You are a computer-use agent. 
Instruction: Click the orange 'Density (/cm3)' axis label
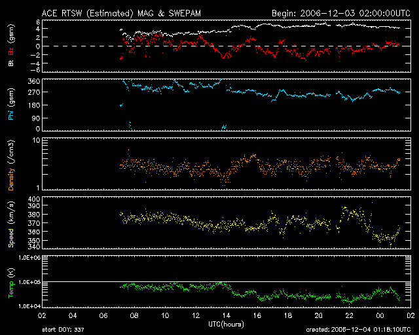click(11, 165)
